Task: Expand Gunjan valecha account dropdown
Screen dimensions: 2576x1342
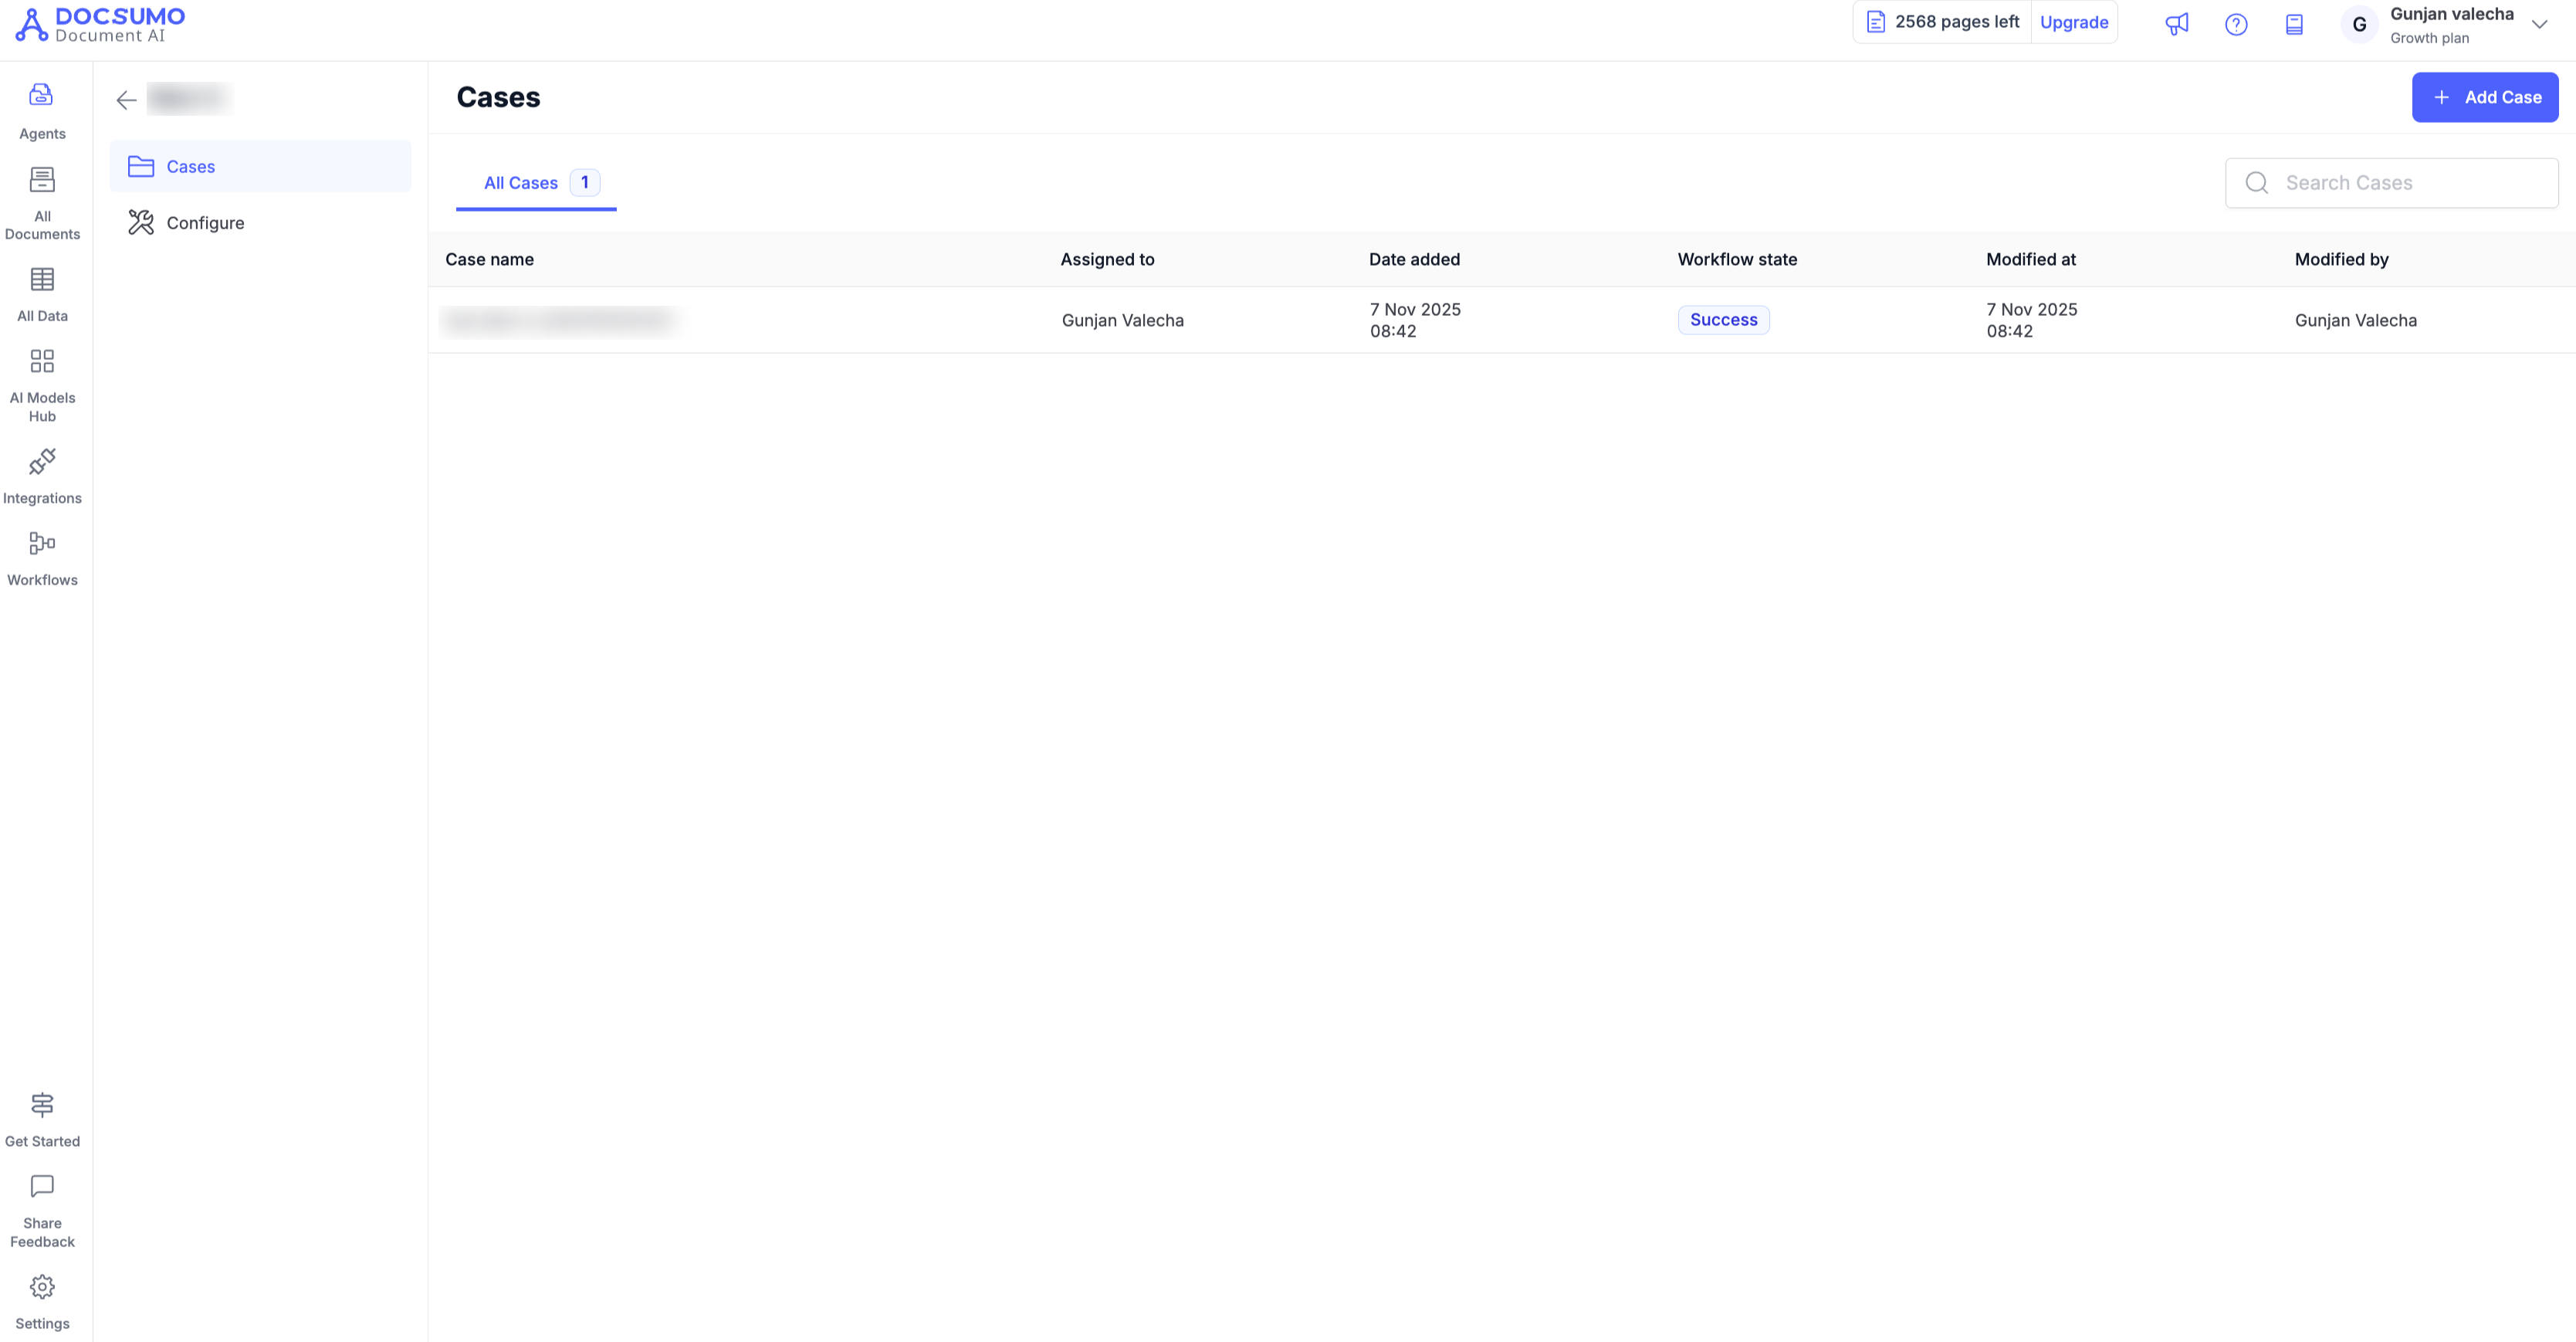Action: (x=2538, y=24)
